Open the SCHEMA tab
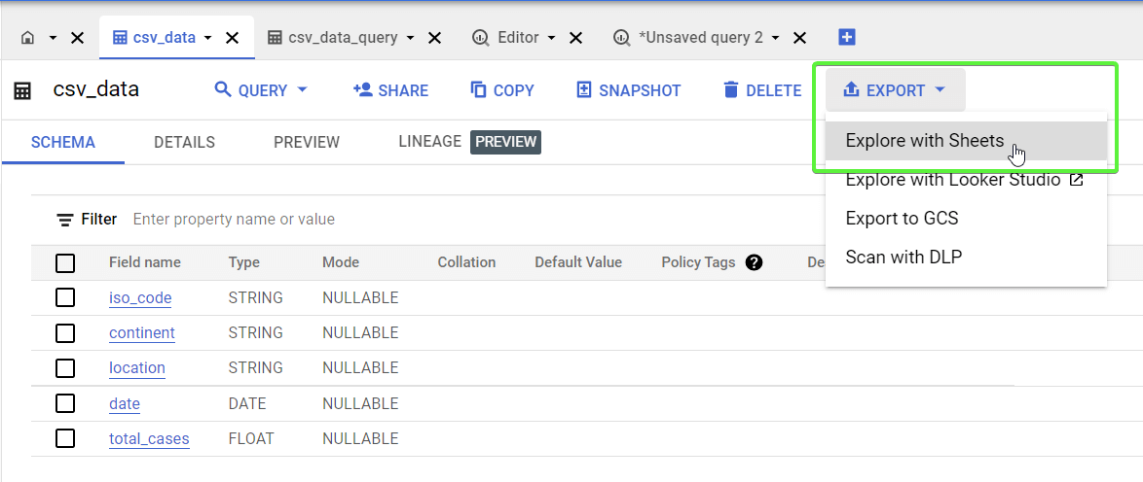The width and height of the screenshot is (1143, 482). (x=62, y=142)
